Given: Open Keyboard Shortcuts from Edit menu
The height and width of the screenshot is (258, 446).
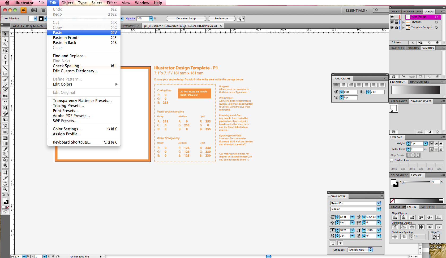Looking at the screenshot, I should coord(84,142).
